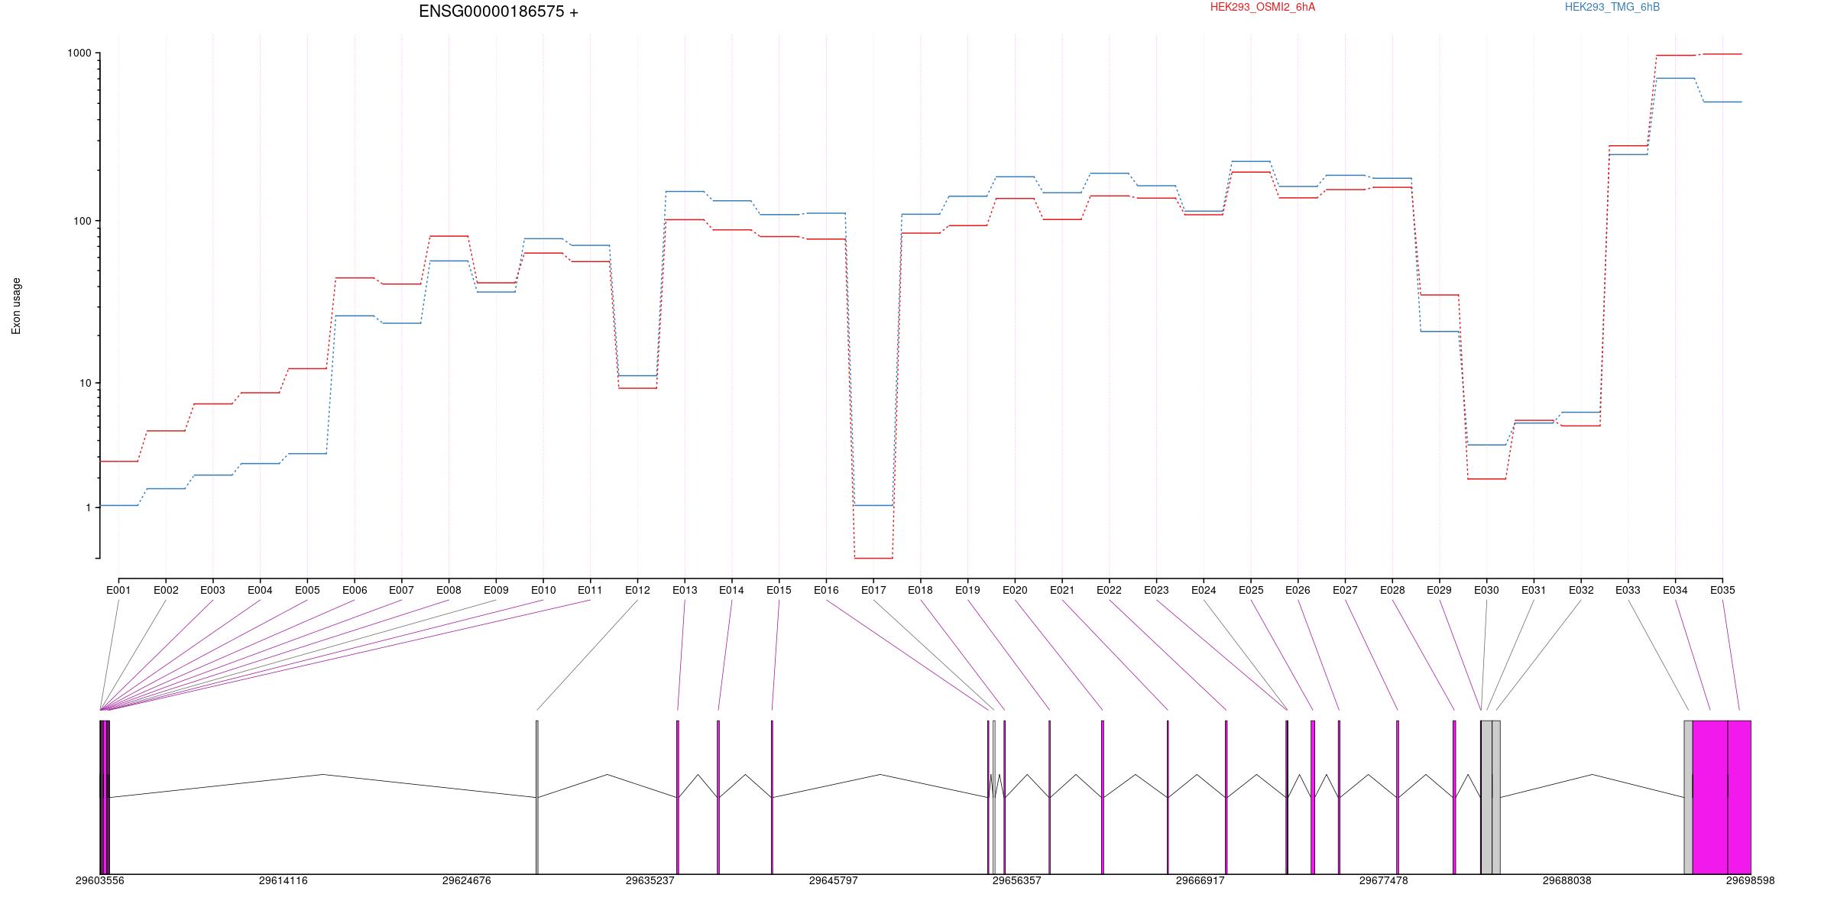Click exon label E019
This screenshot has width=1834, height=917.
(967, 590)
